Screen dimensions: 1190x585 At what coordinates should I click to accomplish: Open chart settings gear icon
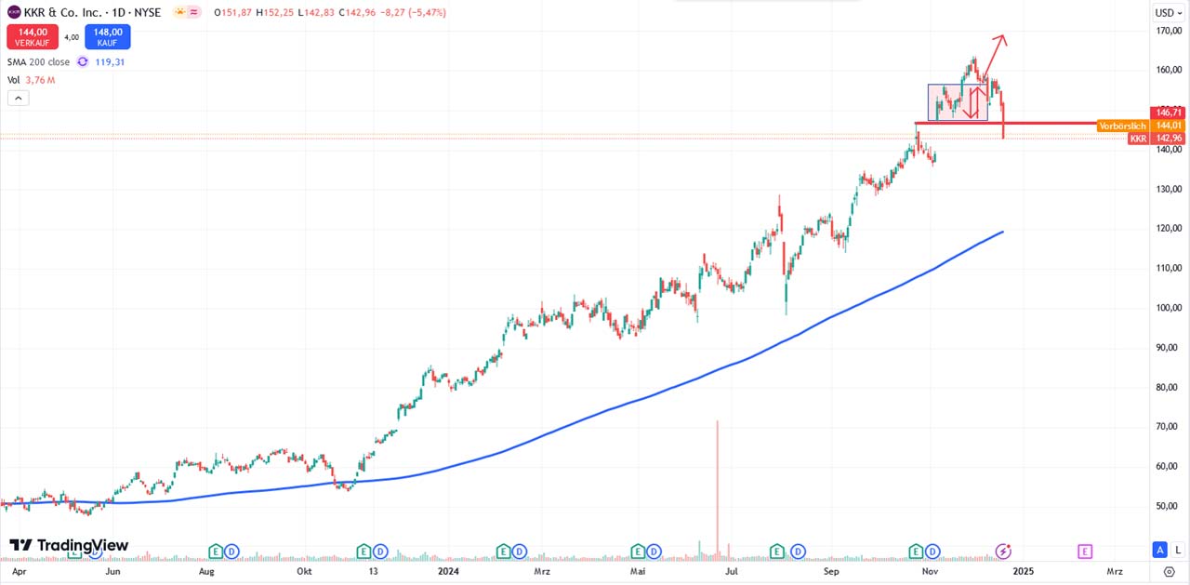[x=1170, y=571]
